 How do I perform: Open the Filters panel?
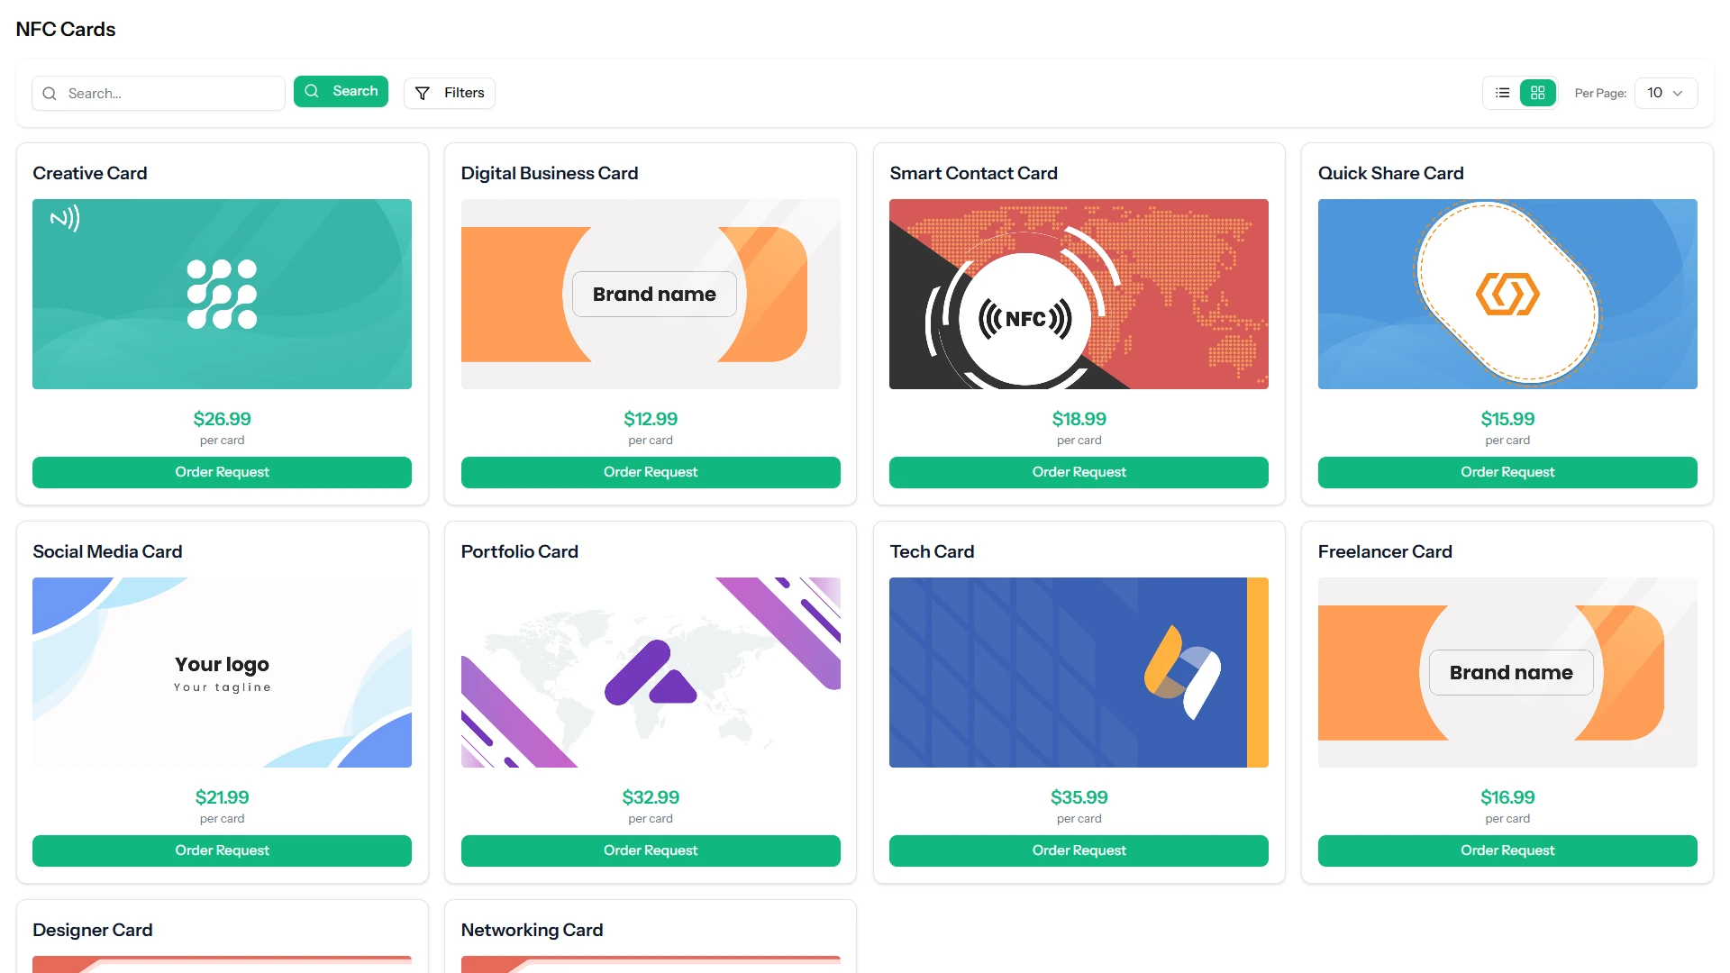450,93
